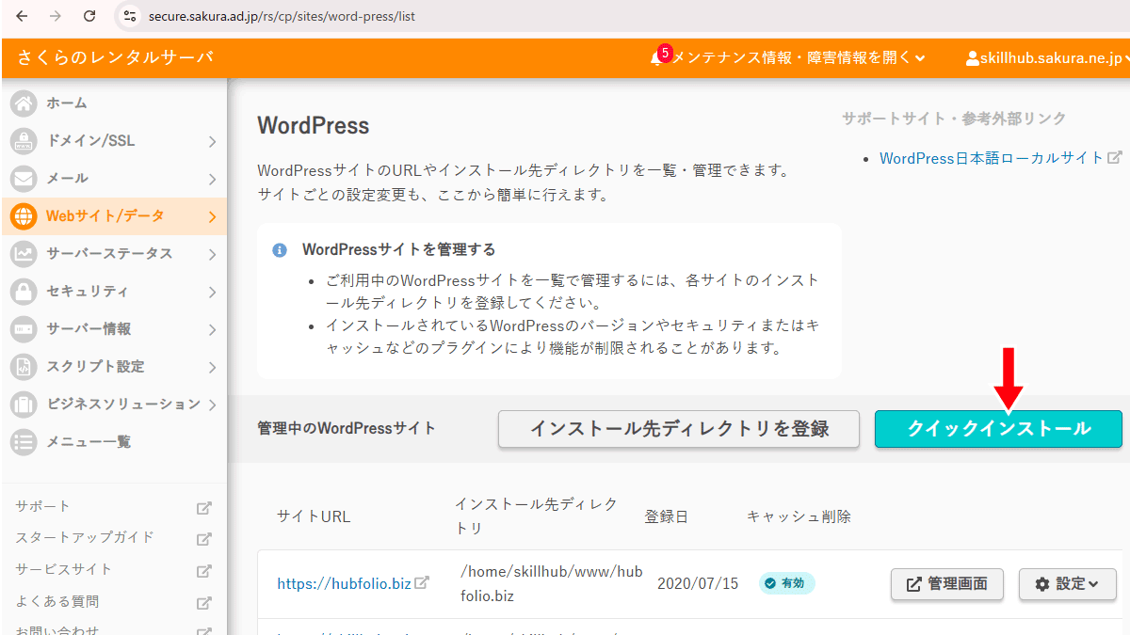This screenshot has width=1130, height=635.
Task: Click the Webサイト/データ globe icon
Action: [24, 216]
